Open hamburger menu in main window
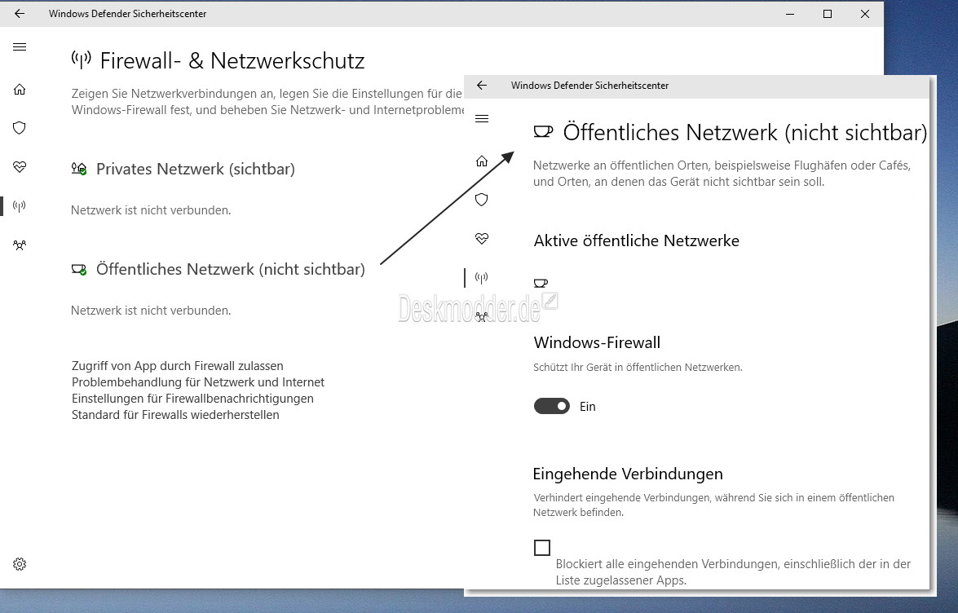The image size is (958, 613). pyautogui.click(x=20, y=47)
